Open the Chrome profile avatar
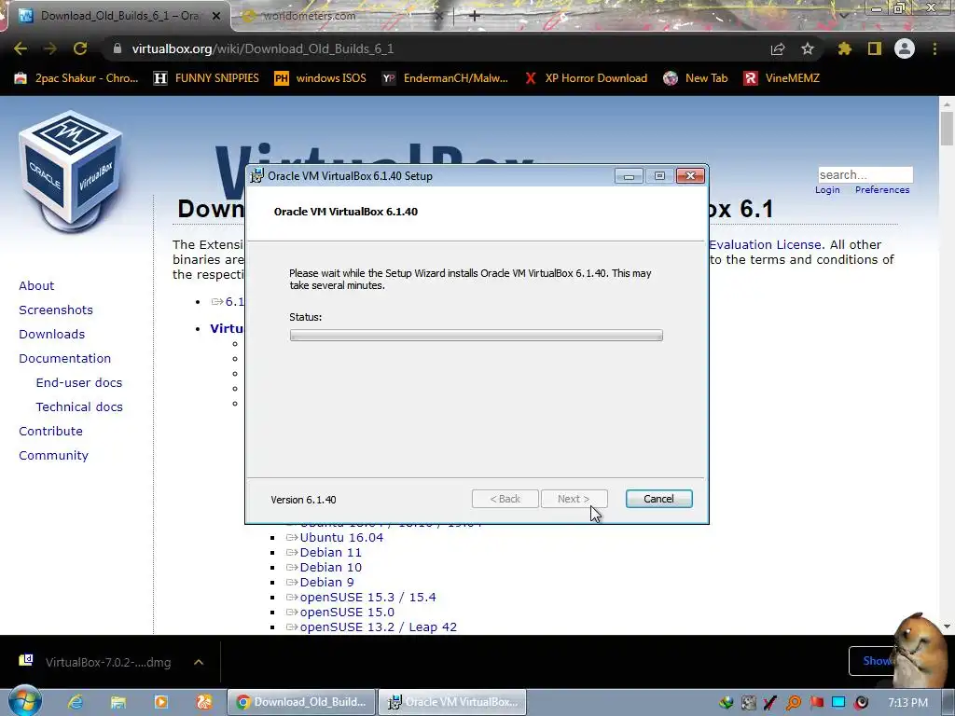 pos(905,48)
